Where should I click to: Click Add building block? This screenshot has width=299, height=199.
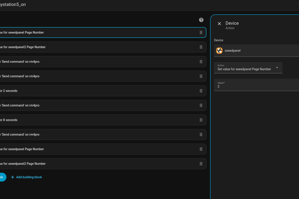pyautogui.click(x=29, y=177)
